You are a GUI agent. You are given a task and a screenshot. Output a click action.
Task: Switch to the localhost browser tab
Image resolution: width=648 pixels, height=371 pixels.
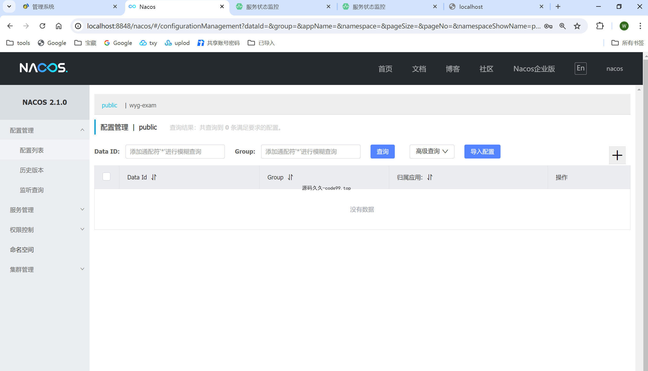pos(497,7)
